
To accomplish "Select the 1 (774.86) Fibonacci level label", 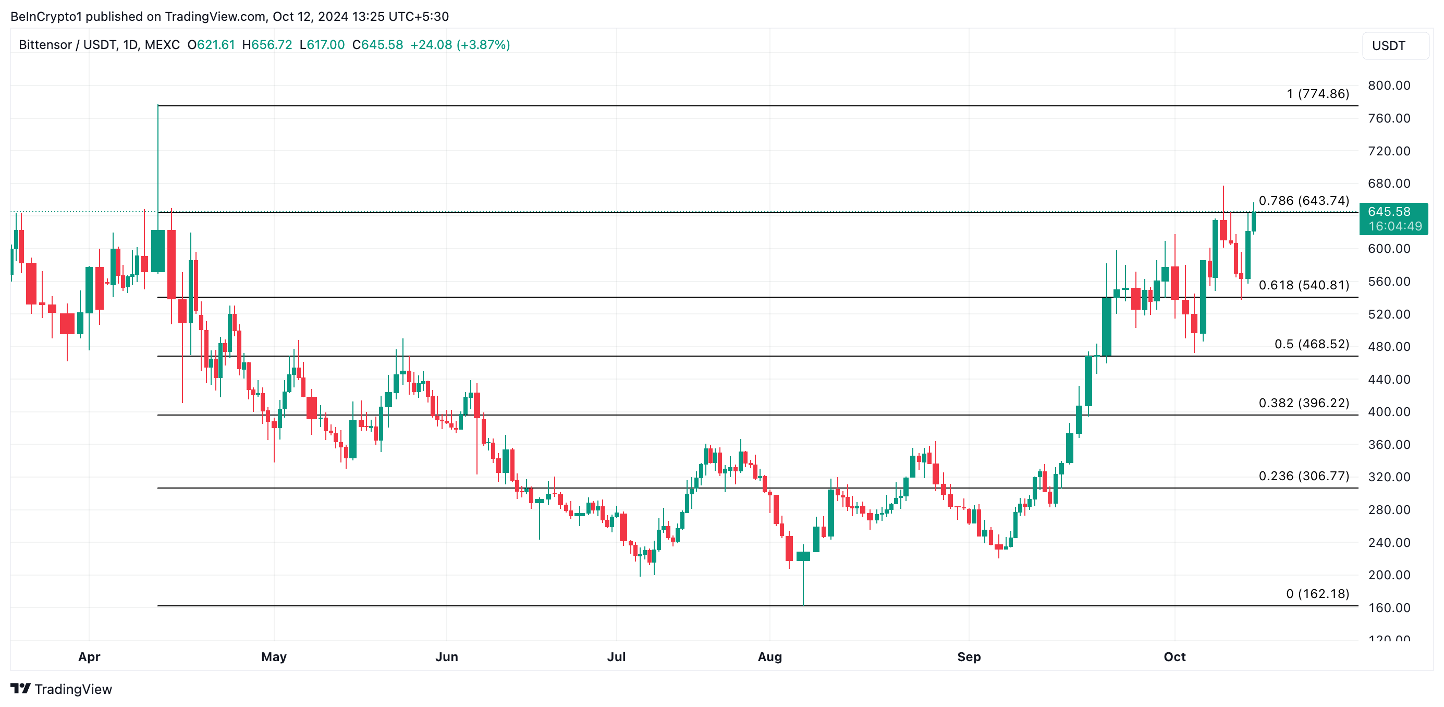I will pyautogui.click(x=1317, y=94).
